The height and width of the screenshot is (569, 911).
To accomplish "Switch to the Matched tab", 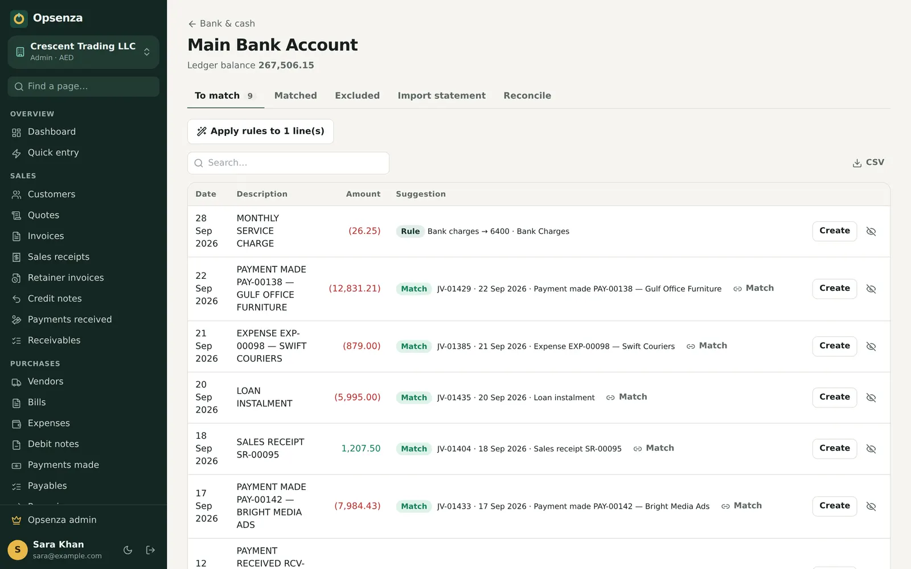I will [296, 96].
